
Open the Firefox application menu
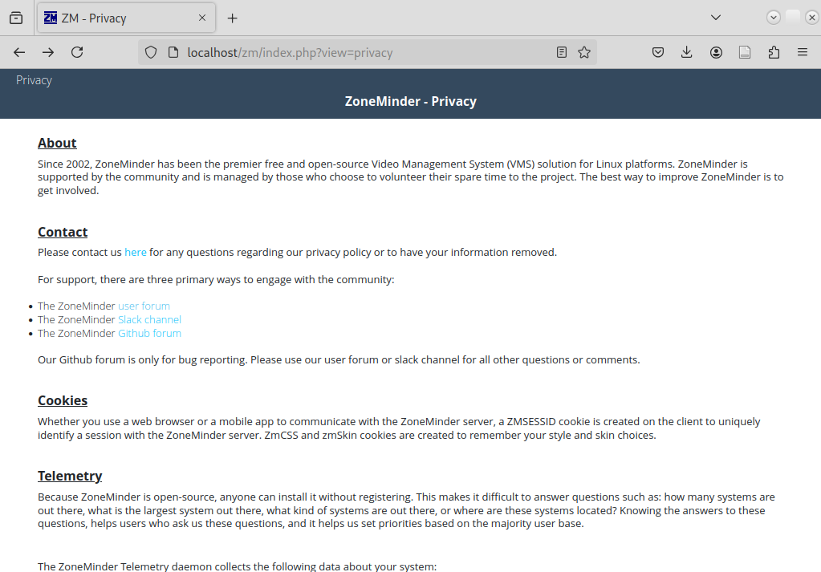click(803, 52)
